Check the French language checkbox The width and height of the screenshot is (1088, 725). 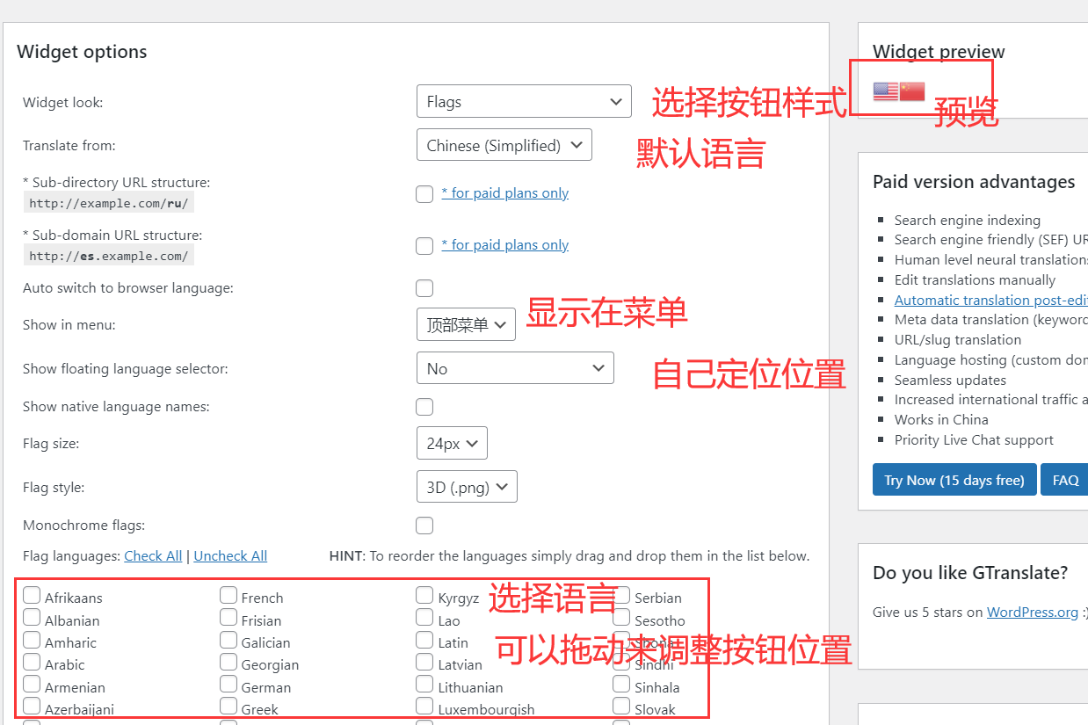pyautogui.click(x=228, y=596)
